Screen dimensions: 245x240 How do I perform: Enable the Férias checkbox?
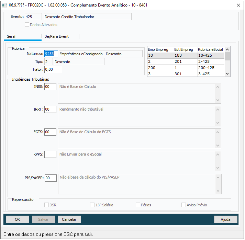[138, 205]
